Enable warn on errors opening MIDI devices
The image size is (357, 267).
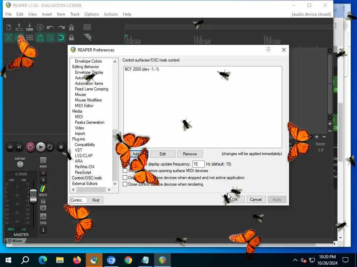[125, 170]
